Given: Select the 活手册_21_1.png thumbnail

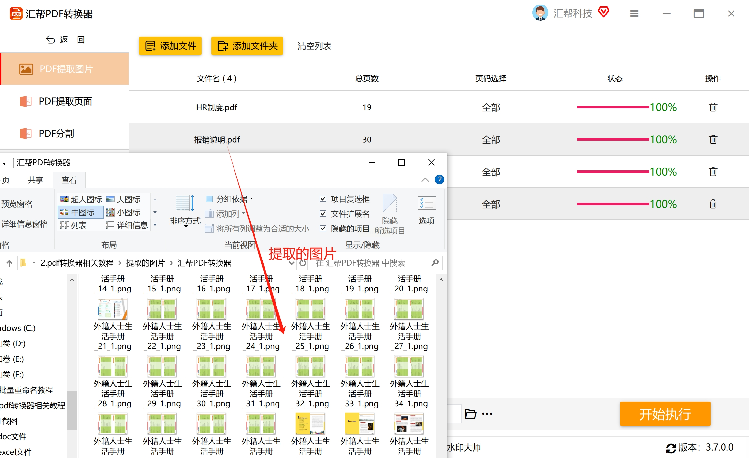Looking at the screenshot, I should (x=113, y=309).
